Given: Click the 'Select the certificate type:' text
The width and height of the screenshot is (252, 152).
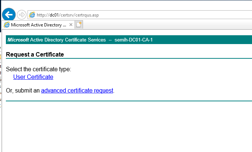Looking at the screenshot, I should 39,69.
